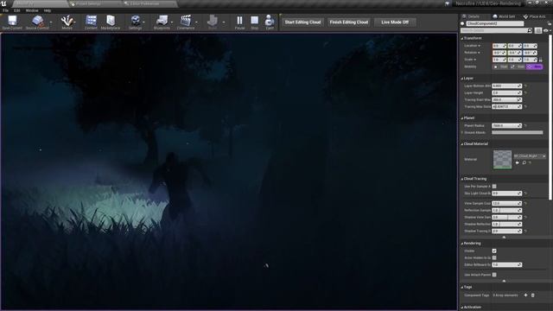Expand the Ground Albedo property
Viewport: 553px width, 311px height.
point(462,132)
